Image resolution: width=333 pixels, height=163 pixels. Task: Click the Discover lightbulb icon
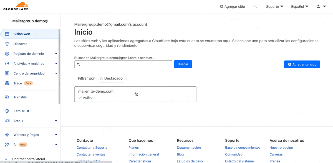coord(7,44)
